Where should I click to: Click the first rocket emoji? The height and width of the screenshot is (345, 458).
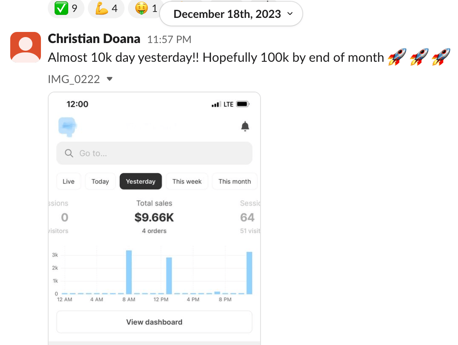click(x=397, y=57)
